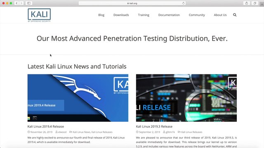The width and height of the screenshot is (264, 148).
Task: Click the padlock icon in address bar
Action: [x=128, y=3]
